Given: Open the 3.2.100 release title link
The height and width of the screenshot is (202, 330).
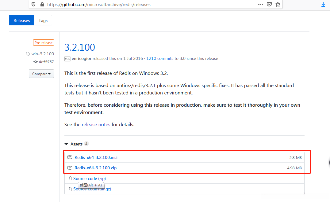Looking at the screenshot, I should point(80,47).
